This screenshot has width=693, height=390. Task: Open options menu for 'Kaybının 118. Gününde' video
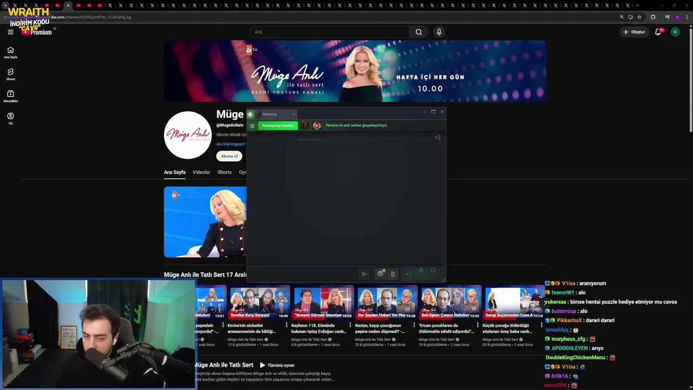[350, 326]
